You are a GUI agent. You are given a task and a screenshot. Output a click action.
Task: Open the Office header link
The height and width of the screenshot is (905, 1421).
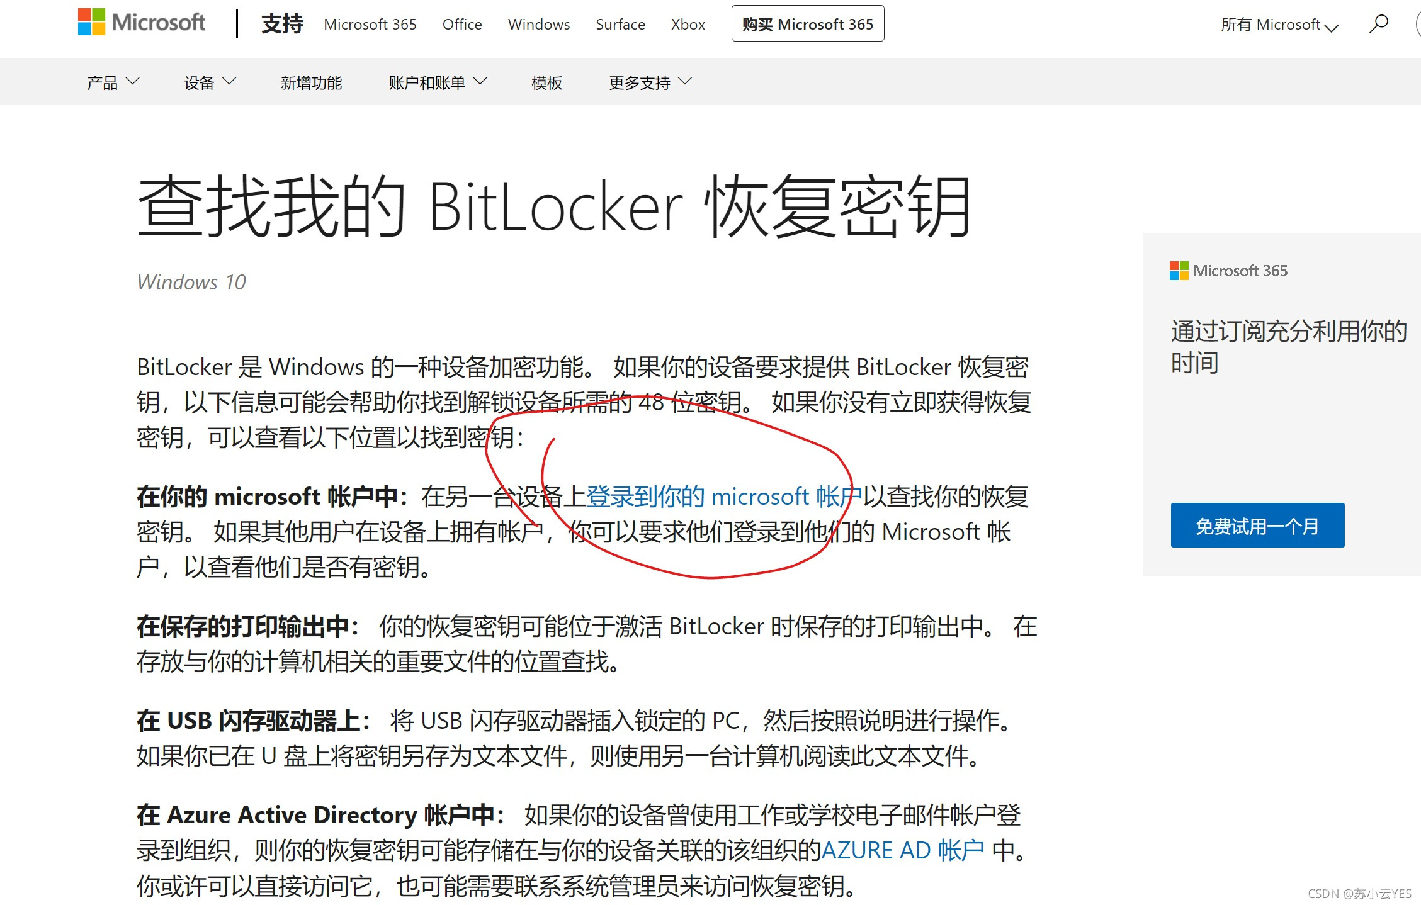(462, 25)
